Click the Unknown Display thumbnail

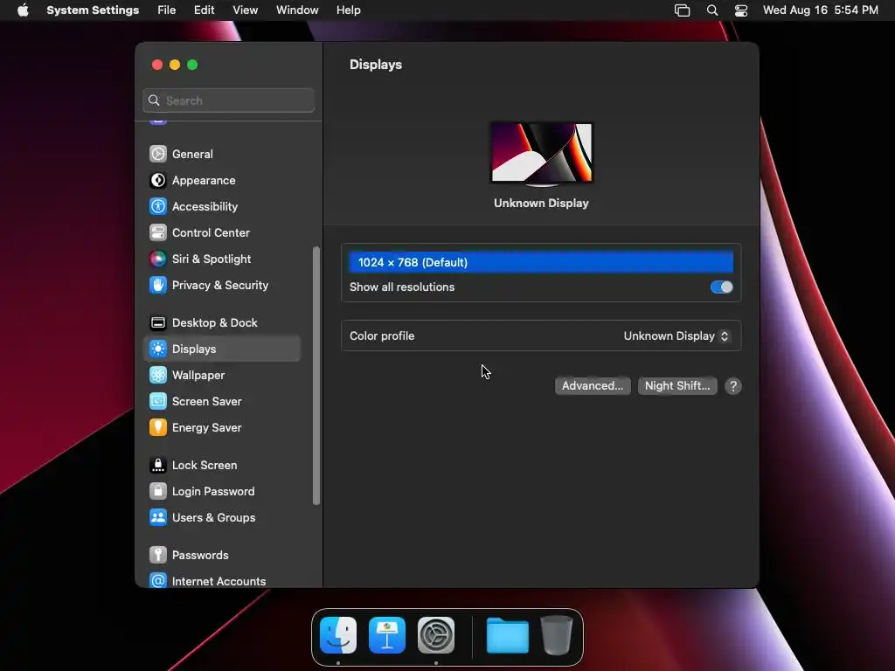pyautogui.click(x=542, y=153)
